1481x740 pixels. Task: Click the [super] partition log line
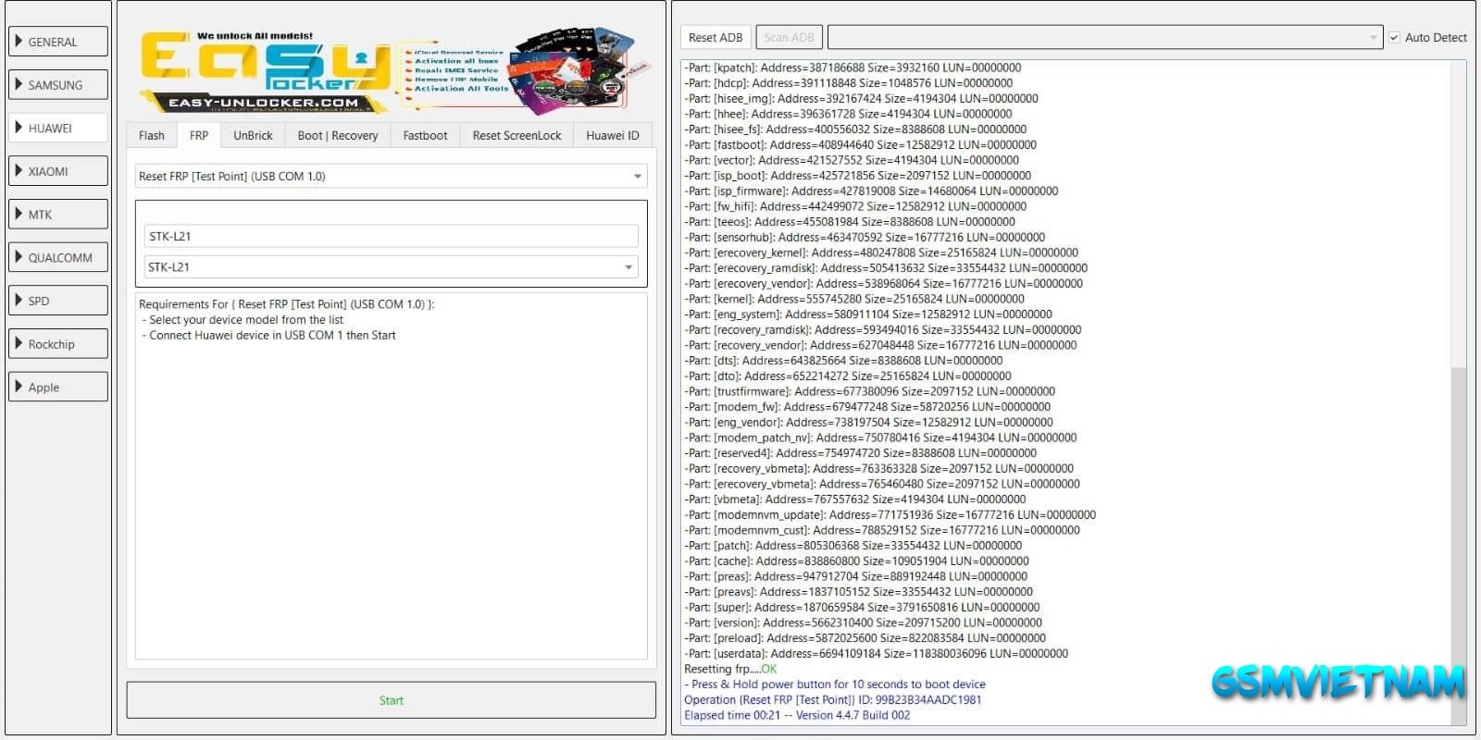(x=862, y=607)
